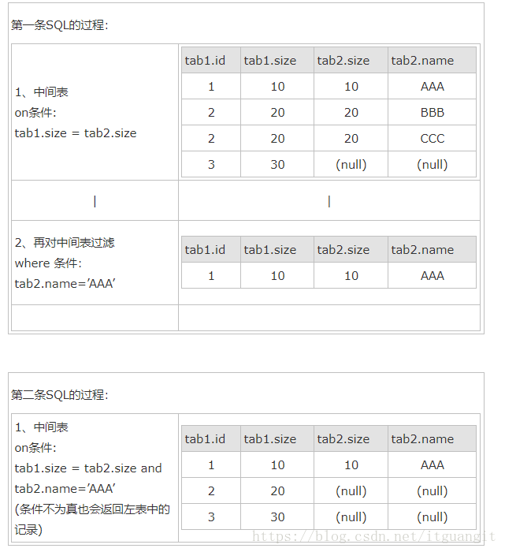
Task: Click the 'where 条件:' label
Action: coord(48,263)
